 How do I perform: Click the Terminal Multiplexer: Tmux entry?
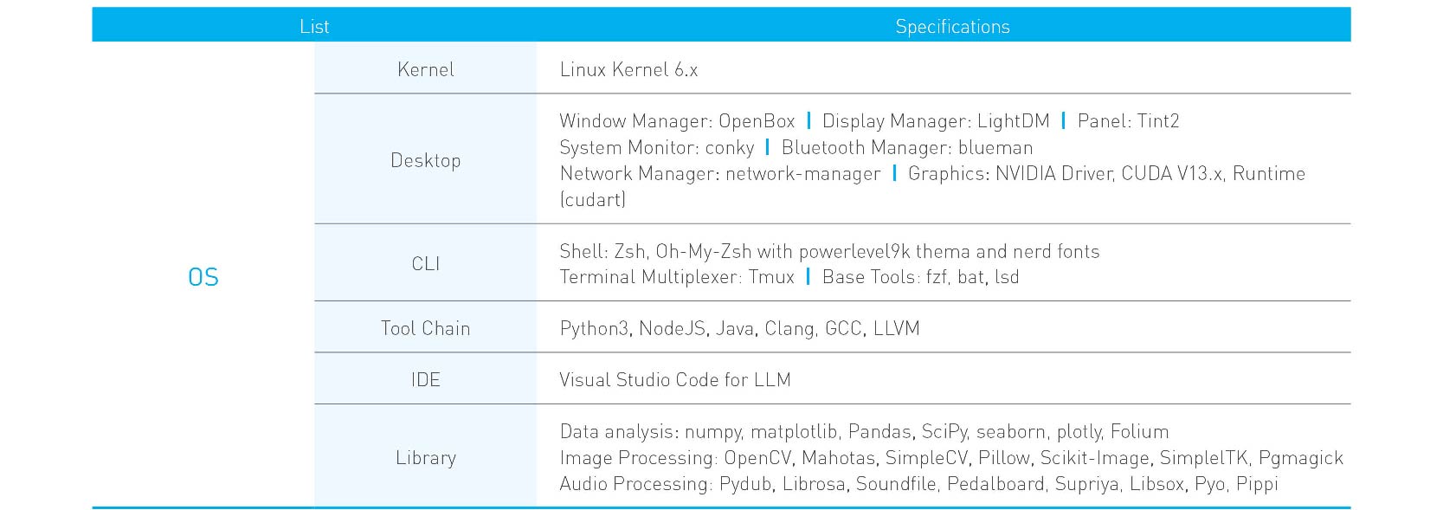(x=677, y=277)
